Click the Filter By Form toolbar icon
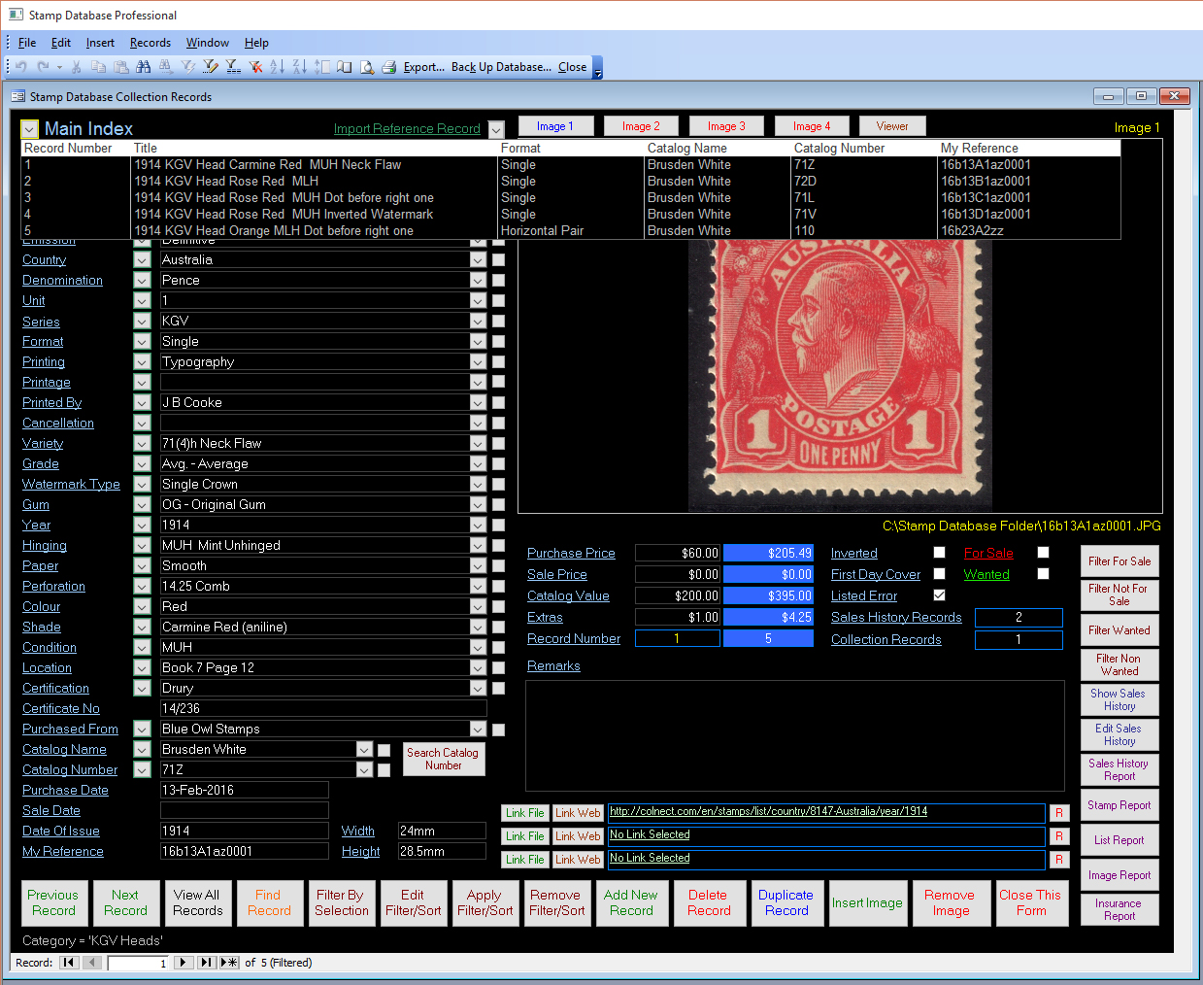 pos(211,67)
